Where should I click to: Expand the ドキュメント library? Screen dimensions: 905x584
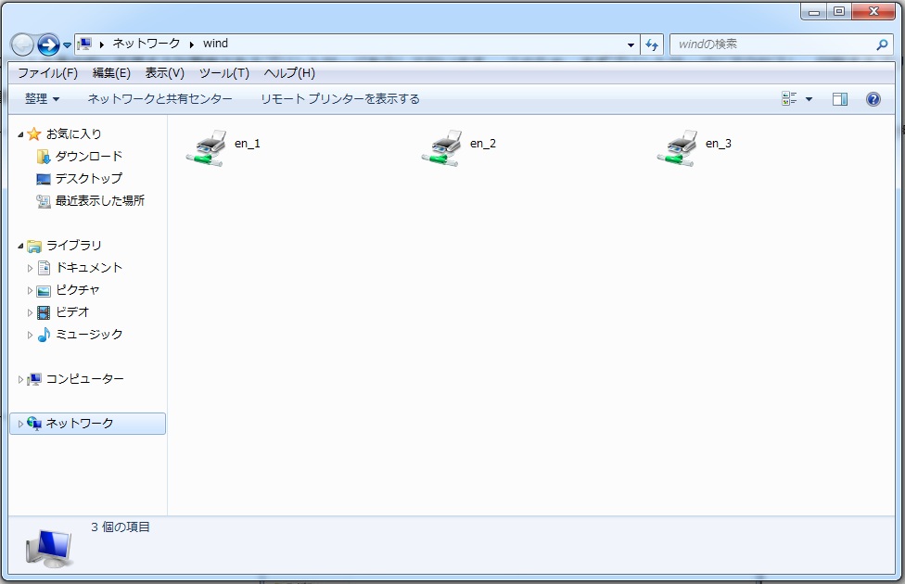coord(30,268)
